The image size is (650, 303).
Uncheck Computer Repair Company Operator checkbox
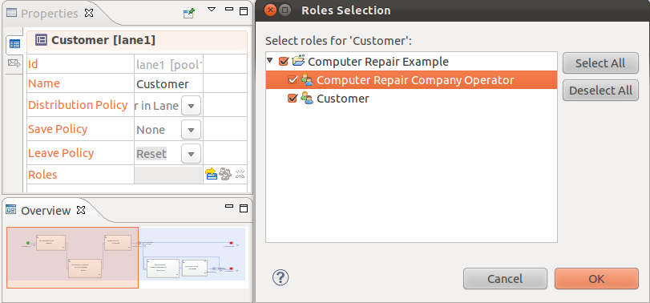point(293,80)
